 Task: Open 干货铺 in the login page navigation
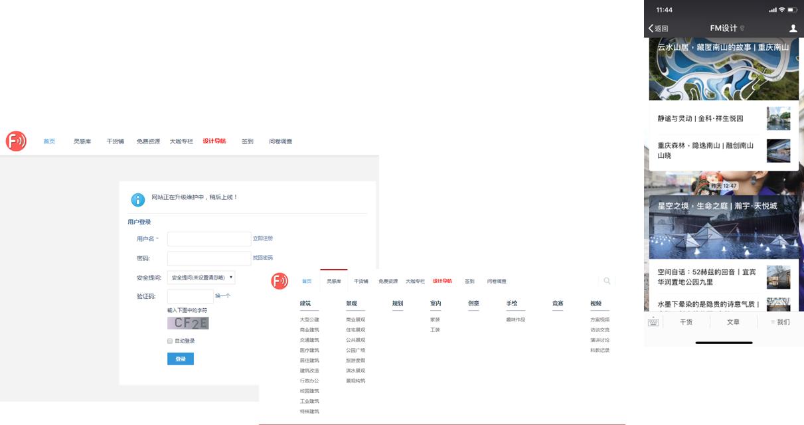(116, 141)
